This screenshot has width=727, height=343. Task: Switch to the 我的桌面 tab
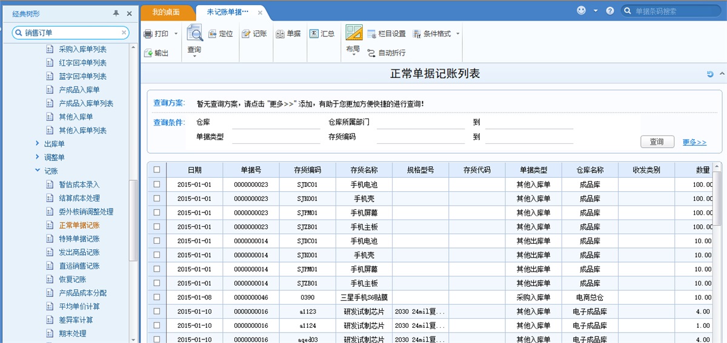(167, 12)
